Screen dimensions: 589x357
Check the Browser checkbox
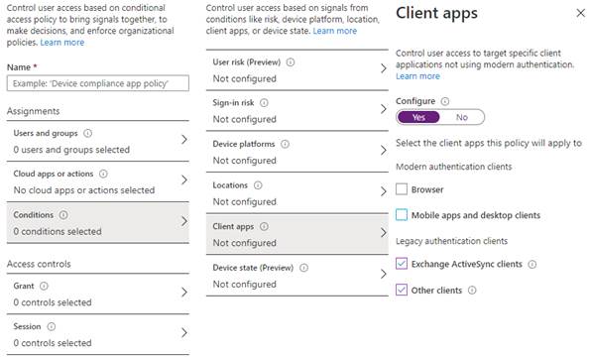[x=402, y=189]
